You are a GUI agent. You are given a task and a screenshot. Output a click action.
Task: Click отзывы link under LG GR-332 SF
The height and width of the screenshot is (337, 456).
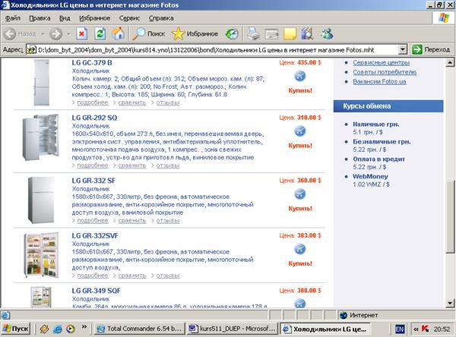[x=168, y=221]
